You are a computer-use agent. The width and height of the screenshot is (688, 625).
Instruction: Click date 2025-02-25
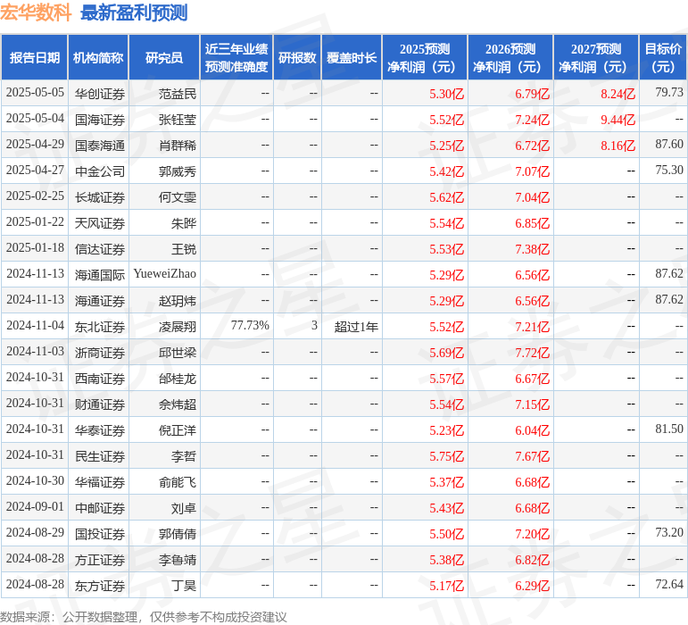pyautogui.click(x=35, y=196)
